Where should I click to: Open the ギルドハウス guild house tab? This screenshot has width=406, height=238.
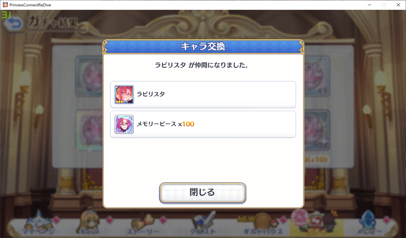pyautogui.click(x=259, y=225)
